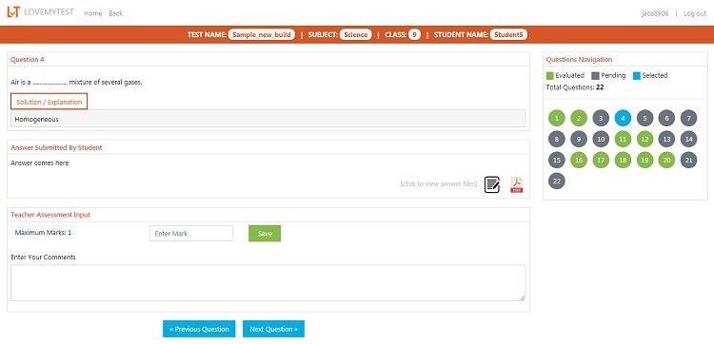Return to Previous Question
The width and height of the screenshot is (714, 344).
tap(199, 329)
